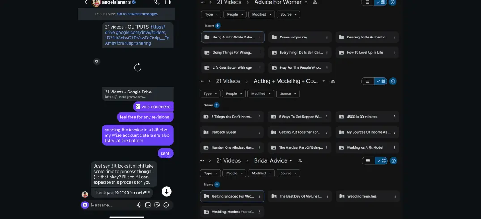The height and width of the screenshot is (219, 481).
Task: Open shared-people icon next to Advice For Women
Action: click(315, 2)
